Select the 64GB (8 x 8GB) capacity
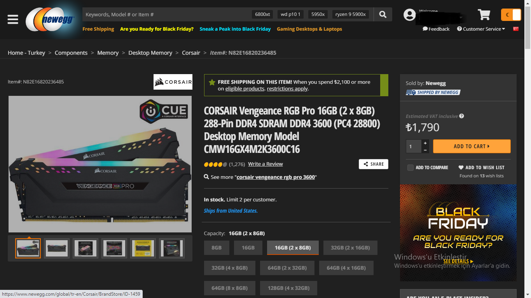531x298 pixels. coord(230,288)
